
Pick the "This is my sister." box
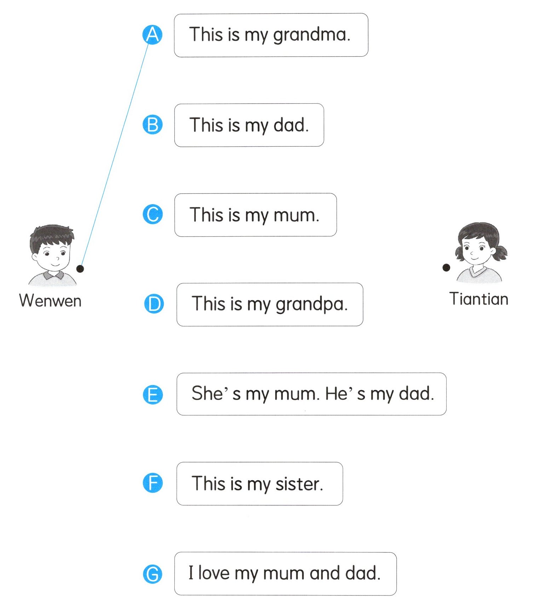(x=260, y=483)
